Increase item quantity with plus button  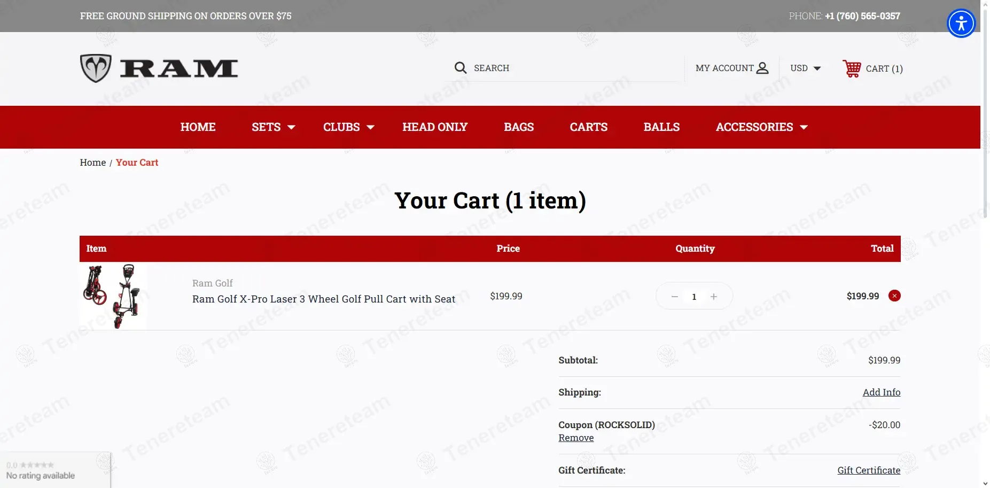714,297
